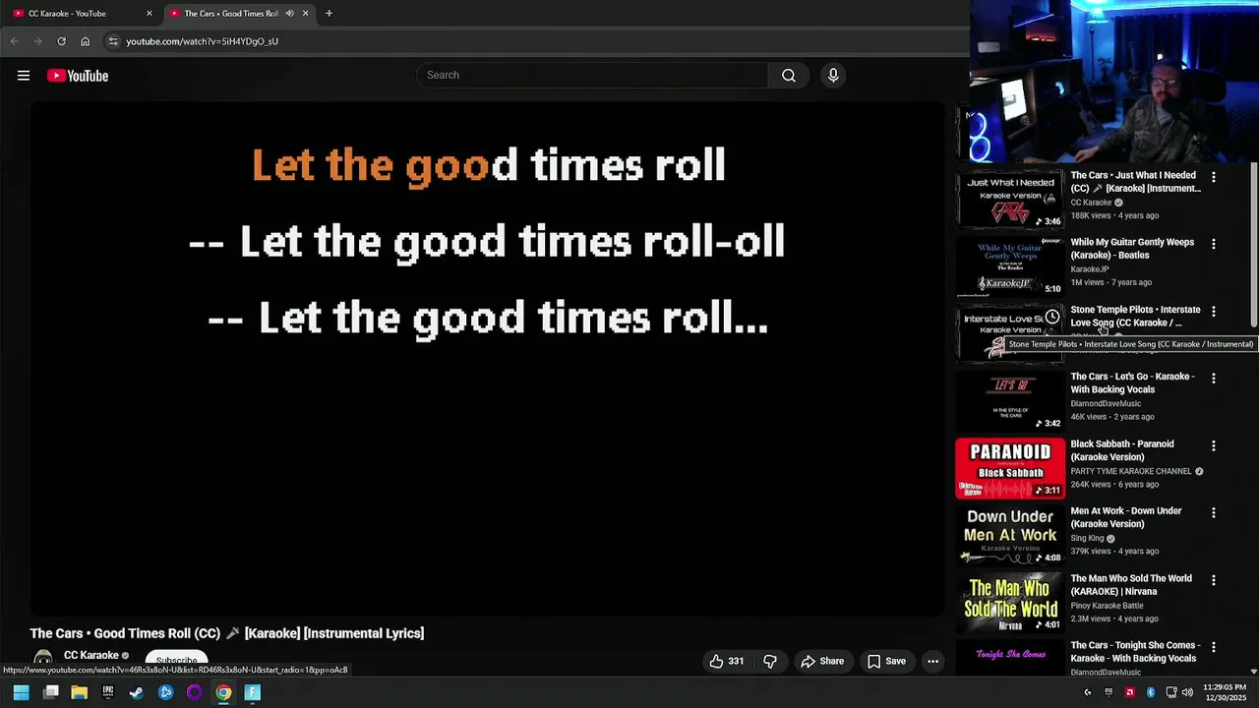
Task: Play Men At Work Down Under thumbnail
Action: coord(1010,535)
